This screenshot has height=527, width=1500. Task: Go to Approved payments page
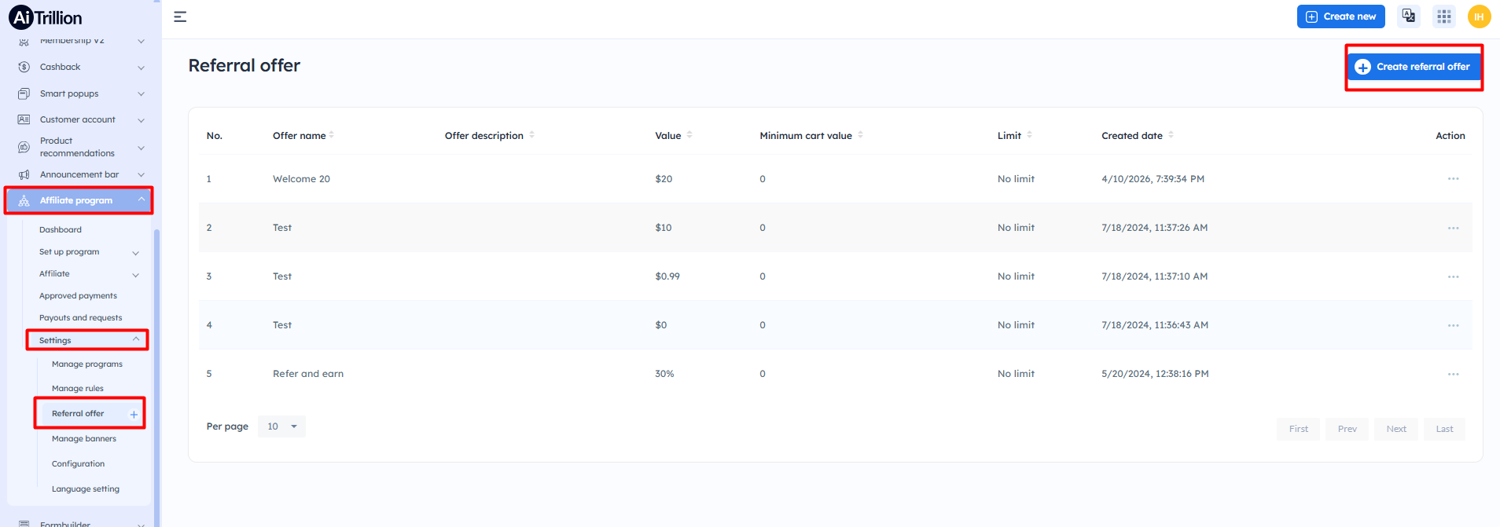78,296
